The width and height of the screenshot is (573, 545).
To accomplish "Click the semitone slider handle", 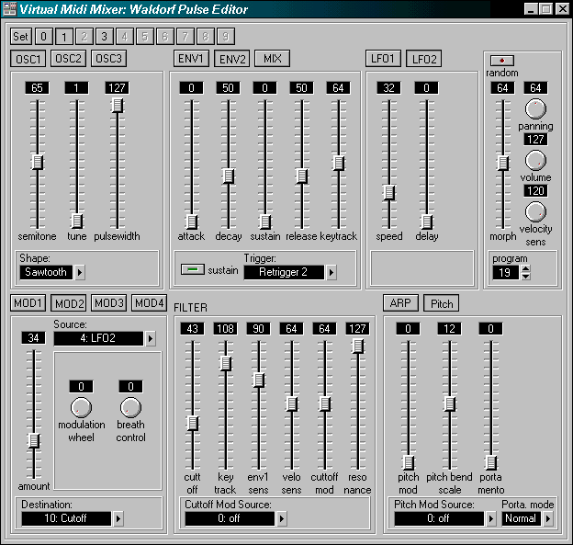I will 38,162.
